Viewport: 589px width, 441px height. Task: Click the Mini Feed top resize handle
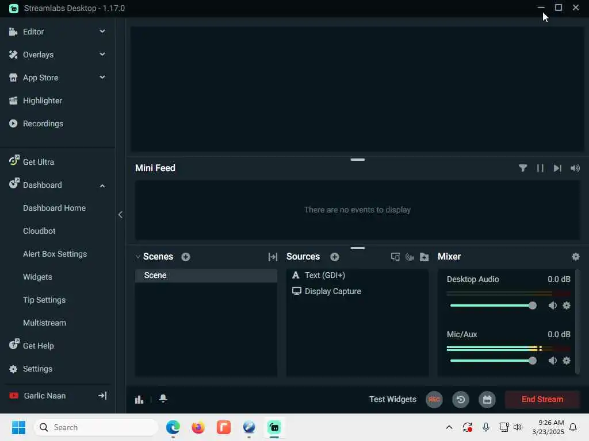point(358,160)
